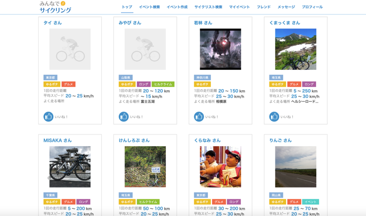Click MISAKA さん's road bike photo
Image resolution: width=366 pixels, height=216 pixels.
(70, 167)
